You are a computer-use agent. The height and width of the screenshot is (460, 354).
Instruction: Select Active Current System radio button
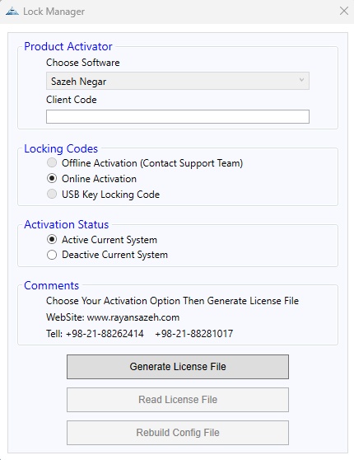tap(52, 239)
